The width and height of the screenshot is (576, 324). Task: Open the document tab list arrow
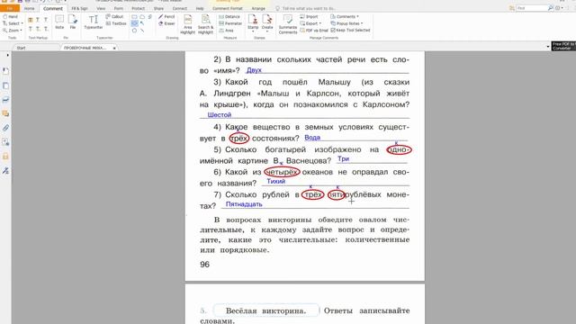click(548, 47)
